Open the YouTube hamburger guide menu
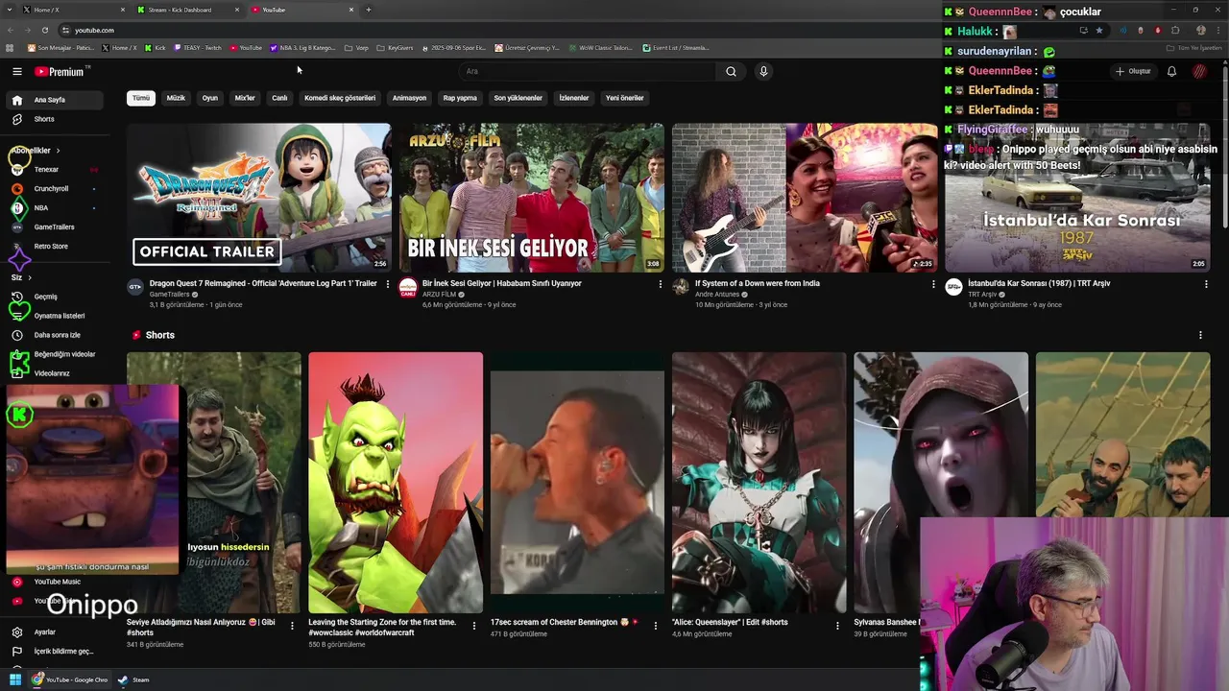The height and width of the screenshot is (691, 1229). (x=16, y=71)
